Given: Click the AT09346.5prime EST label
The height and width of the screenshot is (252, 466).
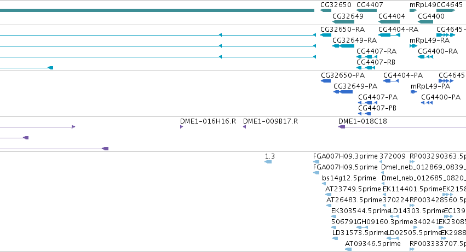Looking at the screenshot, I should pyautogui.click(x=373, y=244).
